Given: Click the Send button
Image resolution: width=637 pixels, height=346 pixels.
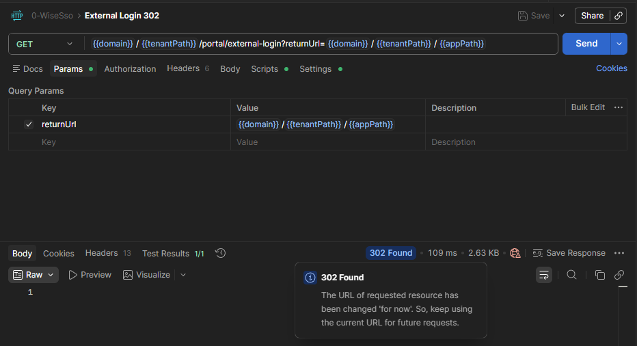Looking at the screenshot, I should pos(586,44).
